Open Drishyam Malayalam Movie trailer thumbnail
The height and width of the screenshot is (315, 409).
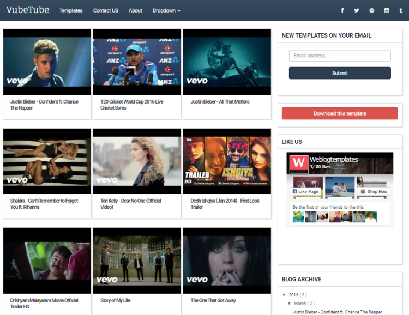click(47, 261)
